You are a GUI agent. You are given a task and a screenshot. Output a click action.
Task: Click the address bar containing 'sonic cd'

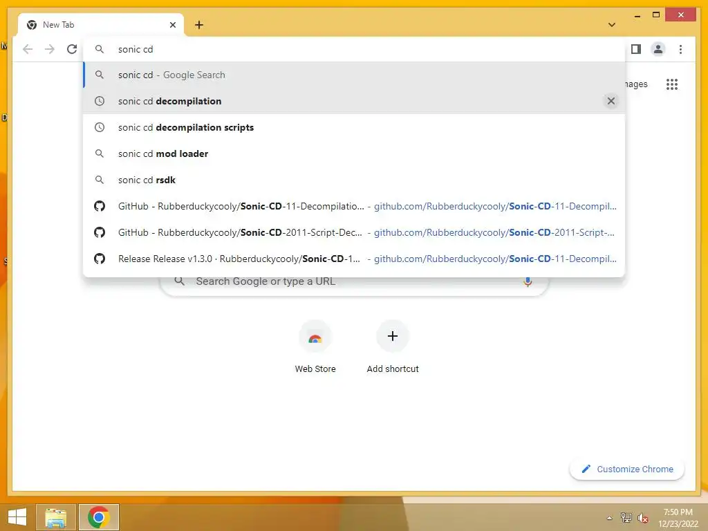[x=354, y=49]
